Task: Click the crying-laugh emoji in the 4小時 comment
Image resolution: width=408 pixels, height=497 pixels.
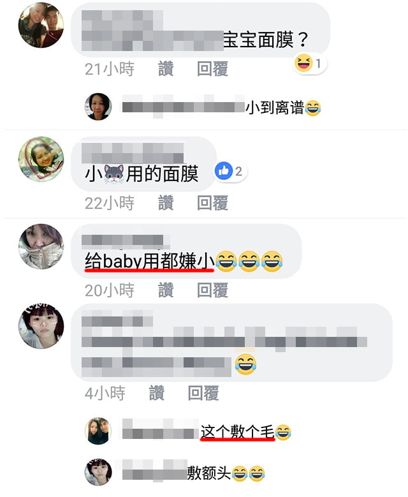Action: click(245, 364)
